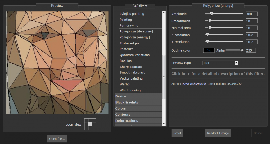
Task: Choose the Sharp abstract filter
Action: click(x=131, y=67)
